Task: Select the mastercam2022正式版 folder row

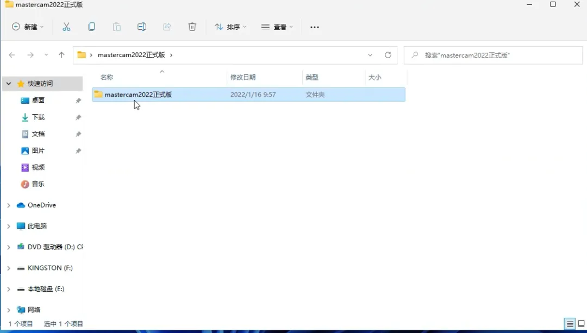Action: 248,95
